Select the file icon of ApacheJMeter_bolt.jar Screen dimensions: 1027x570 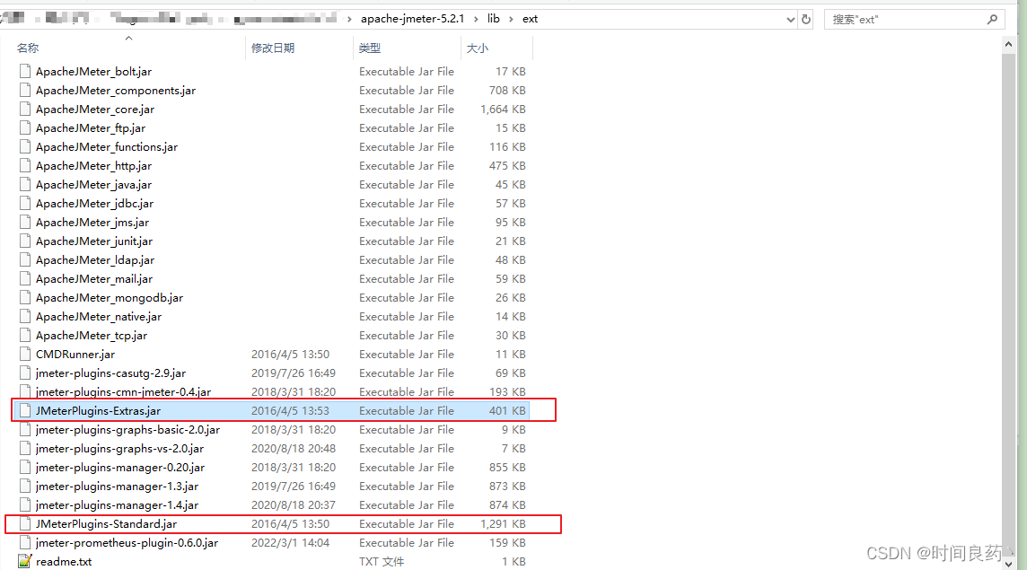click(x=25, y=72)
